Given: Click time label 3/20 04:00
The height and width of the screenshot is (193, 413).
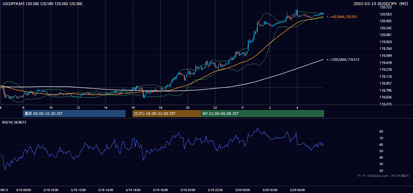Looking at the screenshot, I should click(297, 190).
